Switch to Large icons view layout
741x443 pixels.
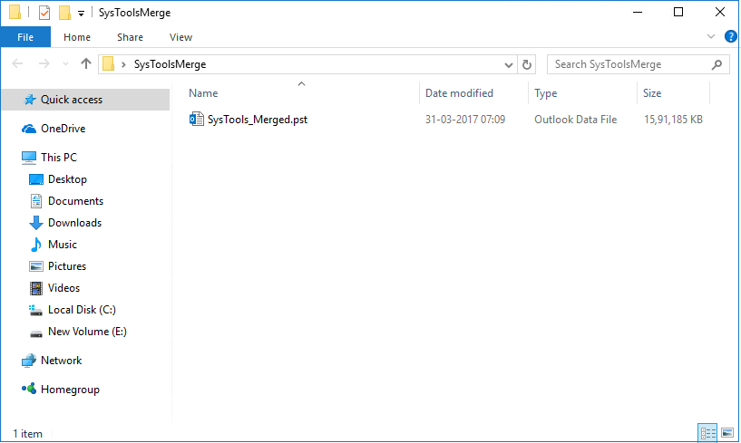tap(727, 433)
